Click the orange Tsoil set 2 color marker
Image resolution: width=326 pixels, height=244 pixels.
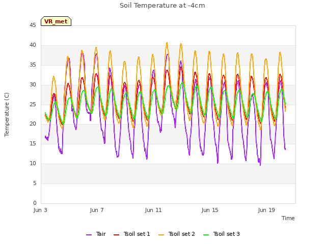(x=161, y=235)
